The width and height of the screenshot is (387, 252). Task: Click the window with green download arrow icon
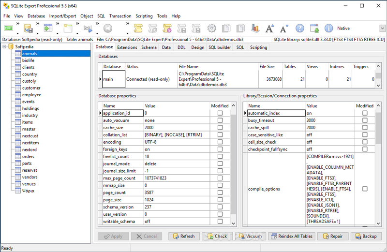click(314, 29)
